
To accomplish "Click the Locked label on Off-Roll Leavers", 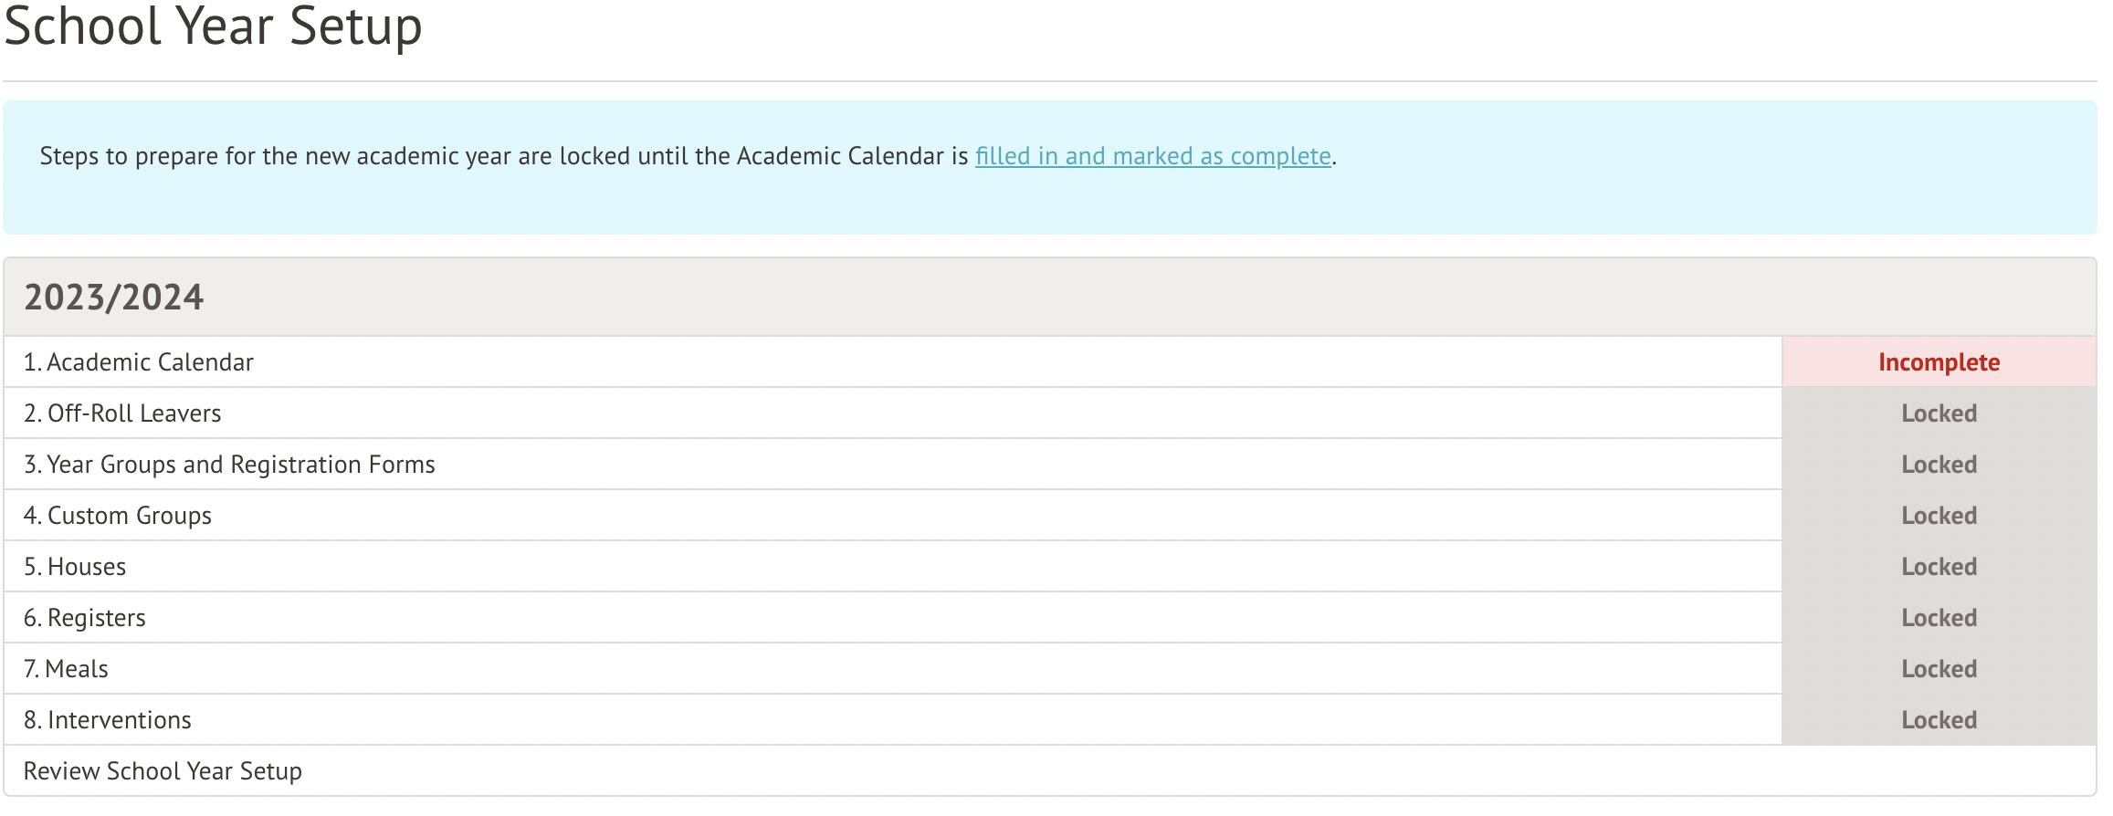I will [1938, 413].
